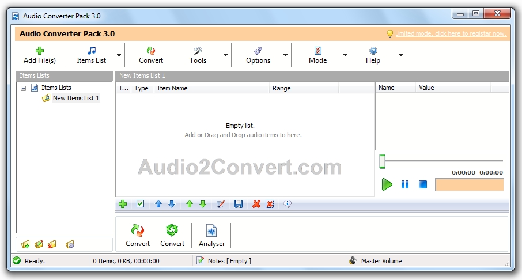Screen dimensions: 522x280
Task: Click the limited mode registration link
Action: click(451, 33)
